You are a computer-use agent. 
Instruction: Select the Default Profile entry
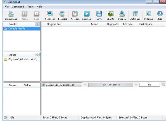(x=22, y=29)
